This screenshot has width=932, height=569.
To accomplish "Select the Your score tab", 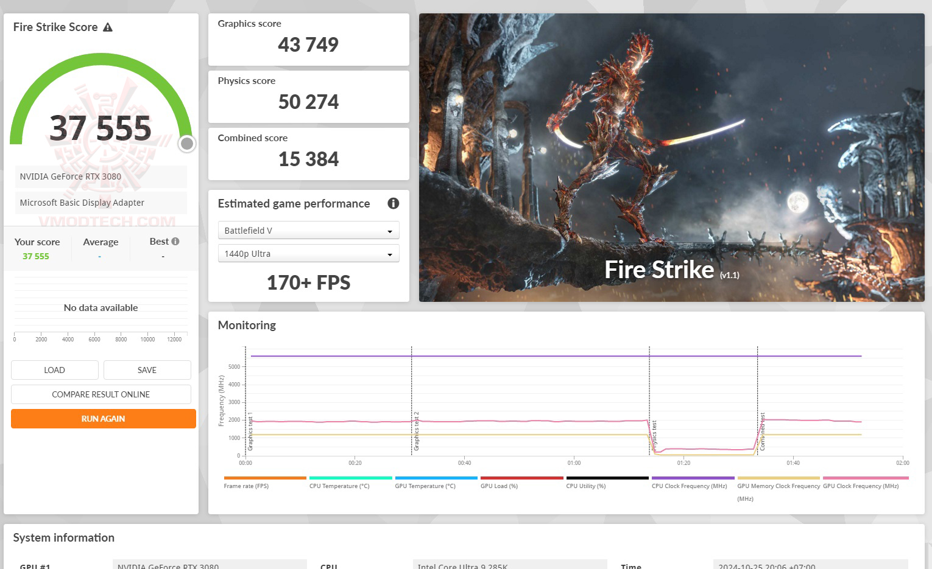I will pyautogui.click(x=37, y=242).
